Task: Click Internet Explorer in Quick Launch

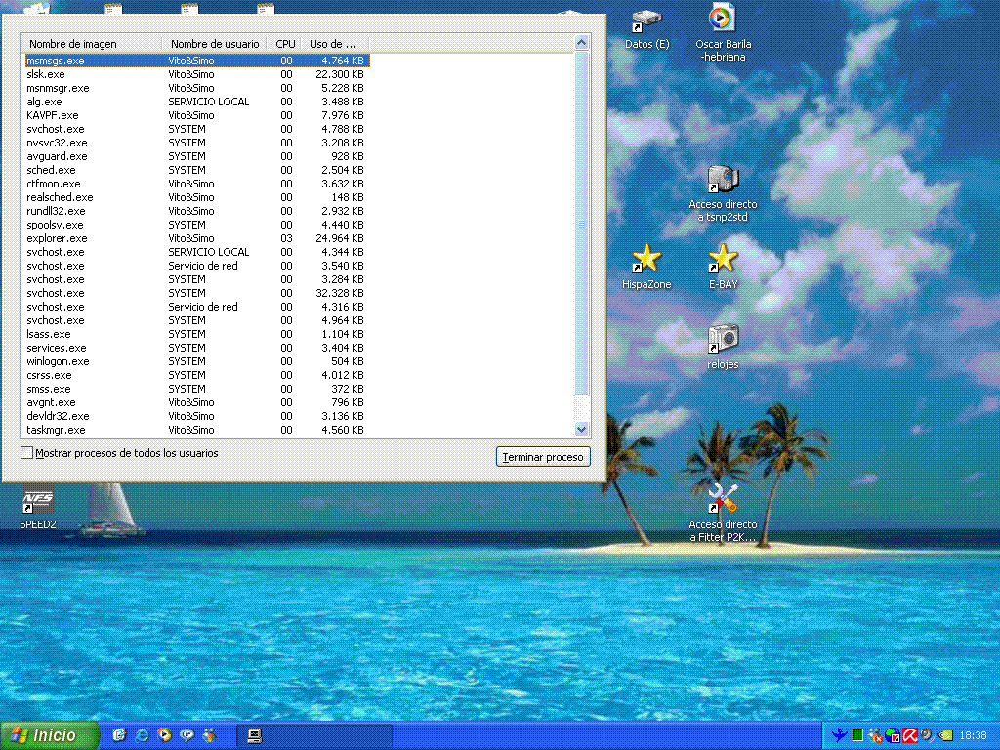Action: point(143,735)
